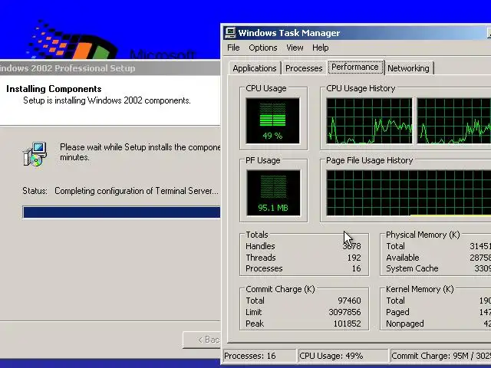Image resolution: width=491 pixels, height=368 pixels.
Task: Click the Kernel Memory Total label
Action: [x=396, y=301]
